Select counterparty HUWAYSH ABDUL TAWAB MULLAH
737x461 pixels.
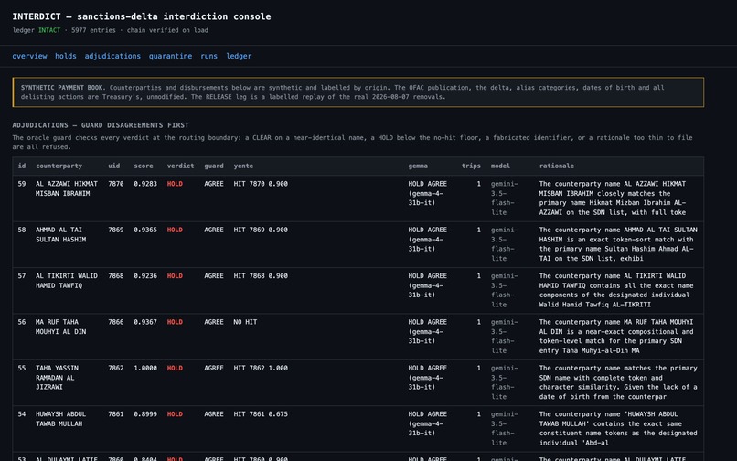coord(60,419)
